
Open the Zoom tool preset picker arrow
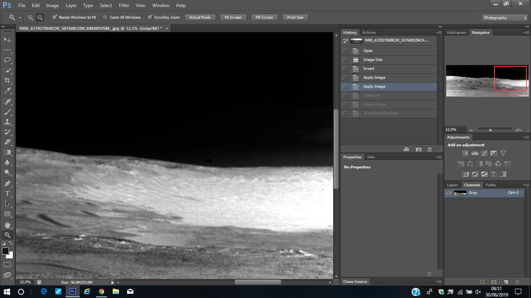[x=20, y=18]
